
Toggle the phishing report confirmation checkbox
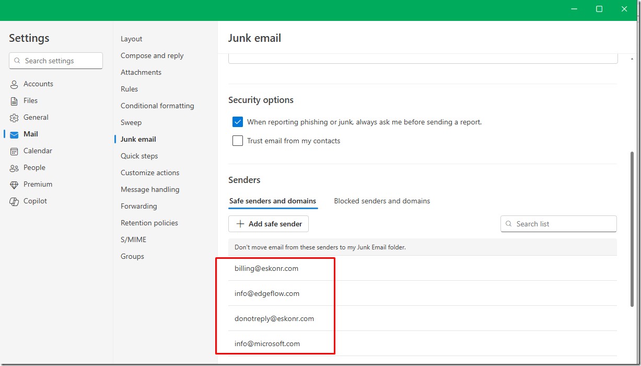click(238, 121)
